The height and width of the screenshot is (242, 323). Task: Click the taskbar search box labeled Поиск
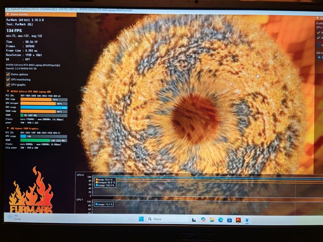(168, 219)
